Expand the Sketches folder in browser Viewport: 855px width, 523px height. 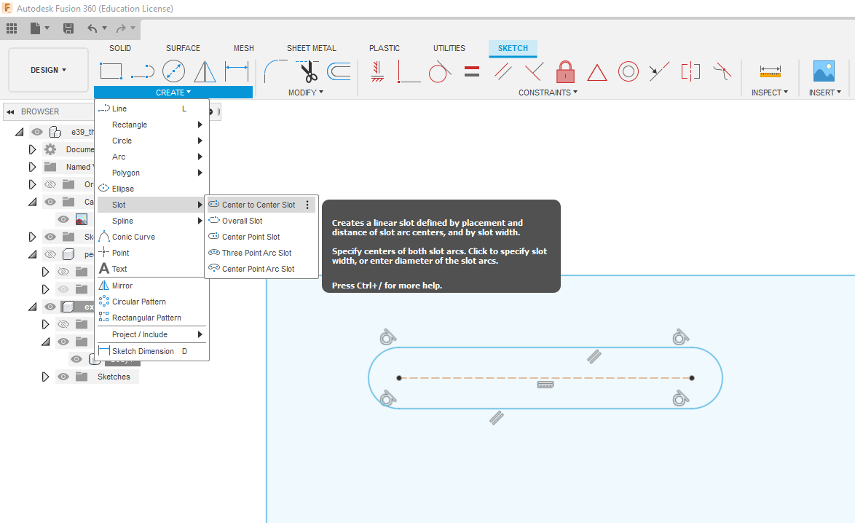click(45, 377)
